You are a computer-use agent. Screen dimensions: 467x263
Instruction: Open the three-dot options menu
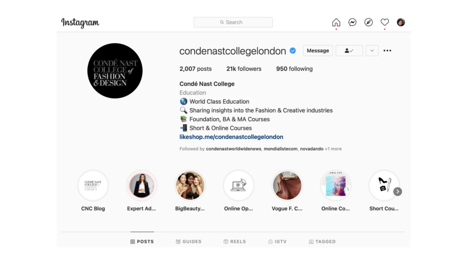tap(387, 51)
